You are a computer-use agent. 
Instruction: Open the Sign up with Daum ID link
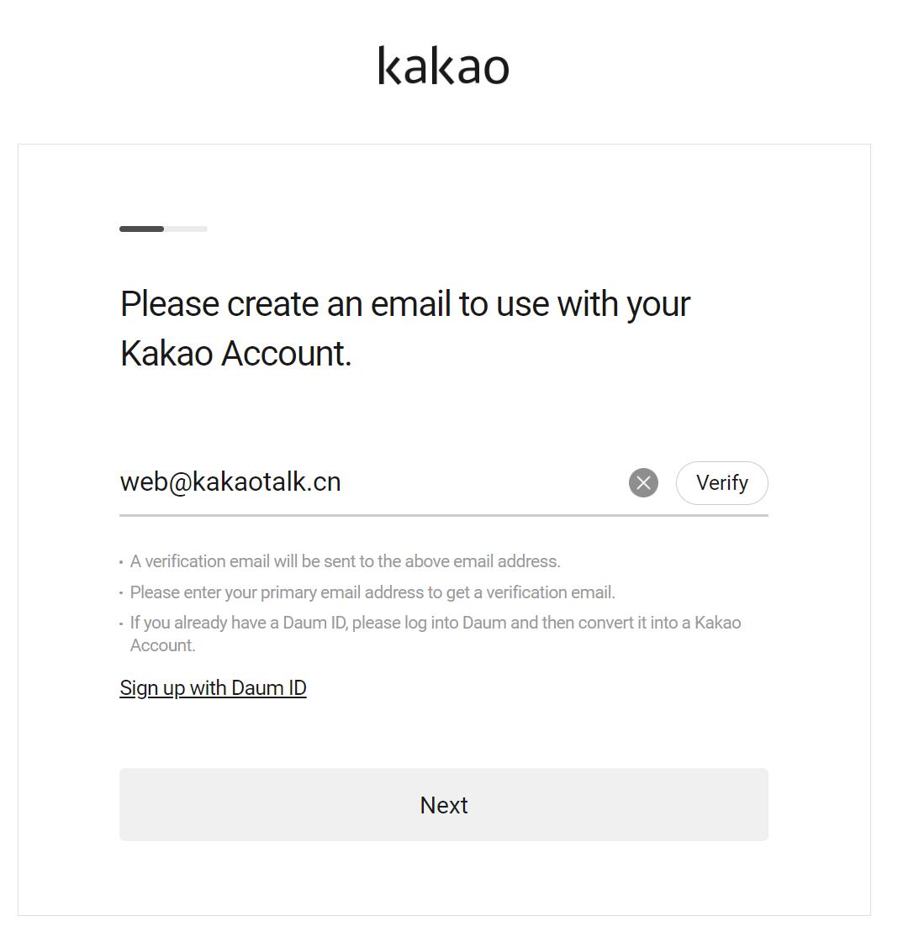click(x=213, y=688)
